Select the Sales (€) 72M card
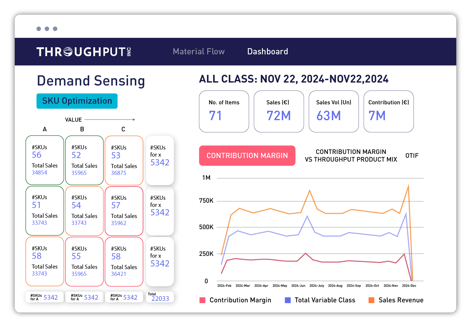471x327 pixels. 278,111
